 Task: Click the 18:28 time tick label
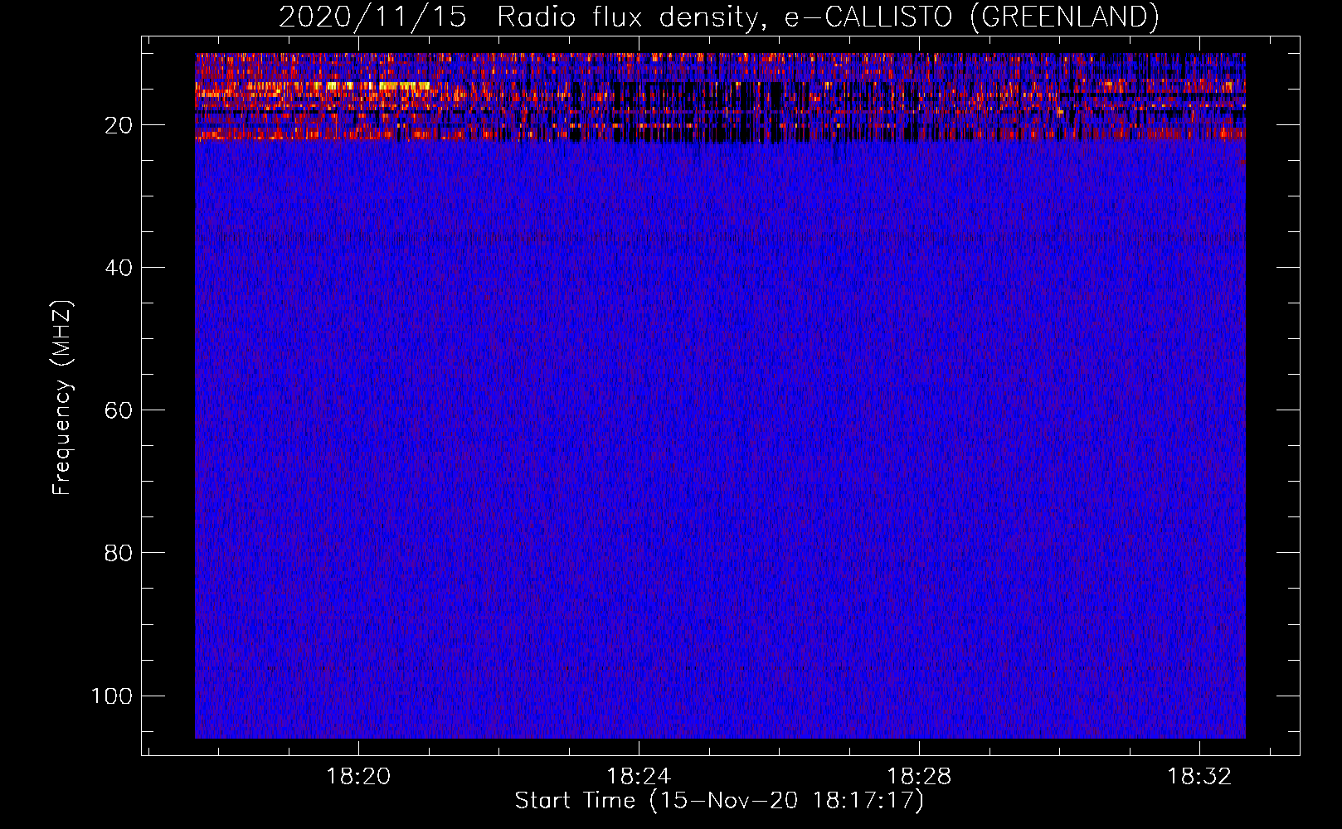pos(919,777)
